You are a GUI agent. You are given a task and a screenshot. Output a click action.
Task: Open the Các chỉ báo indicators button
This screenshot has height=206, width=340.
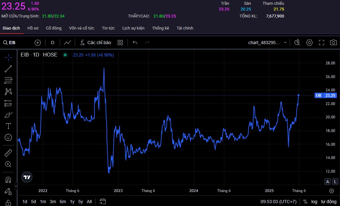(95, 43)
